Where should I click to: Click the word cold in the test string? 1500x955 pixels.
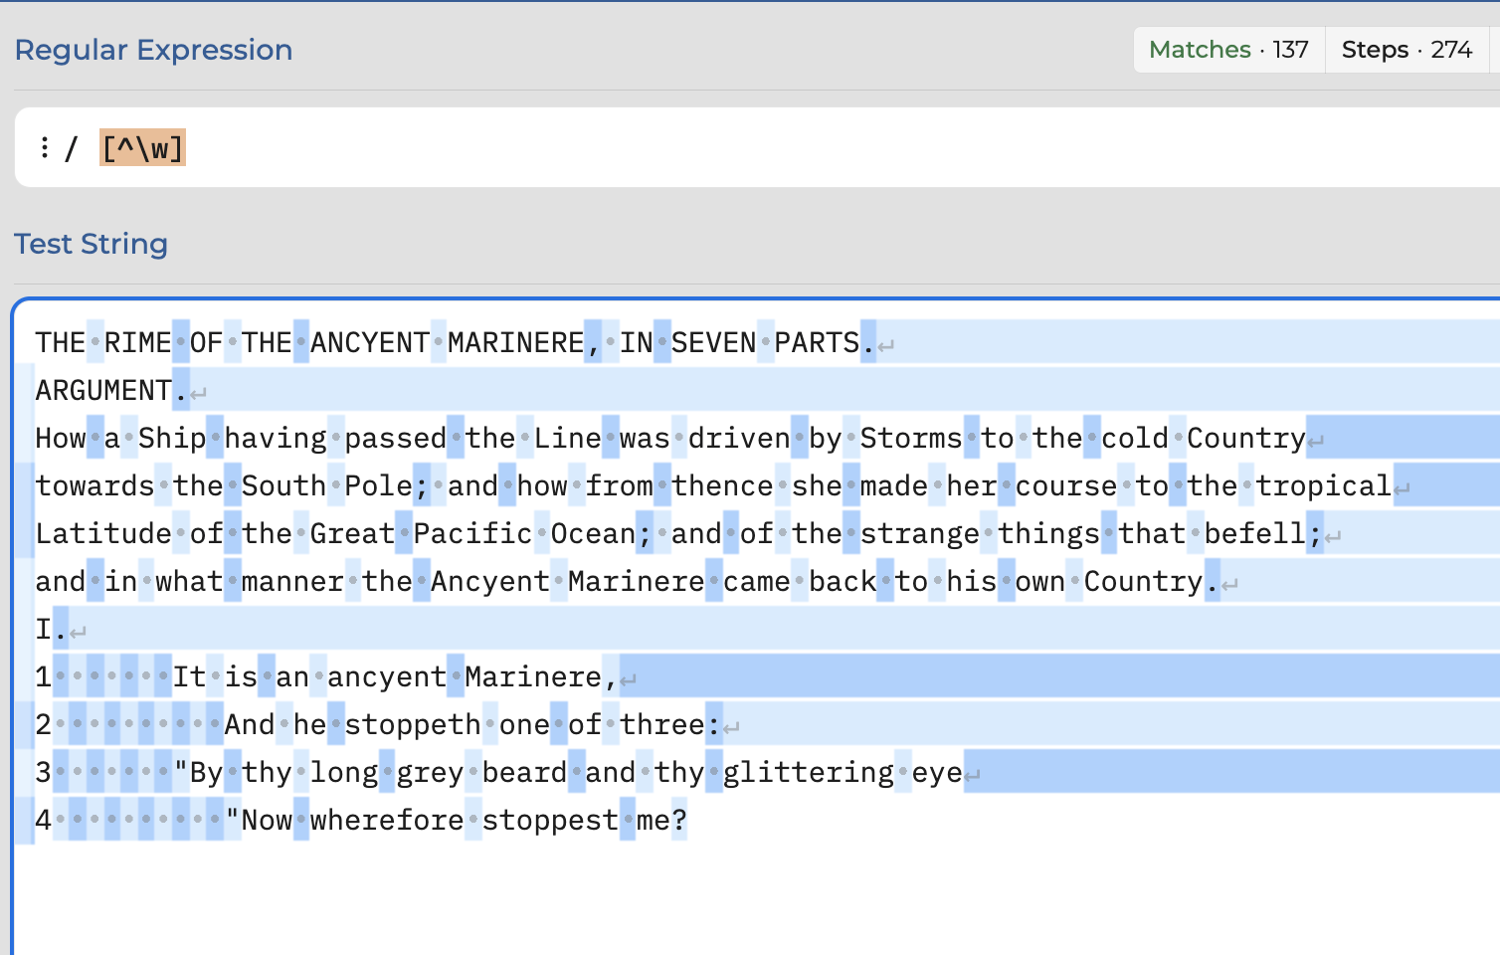[x=1135, y=439]
